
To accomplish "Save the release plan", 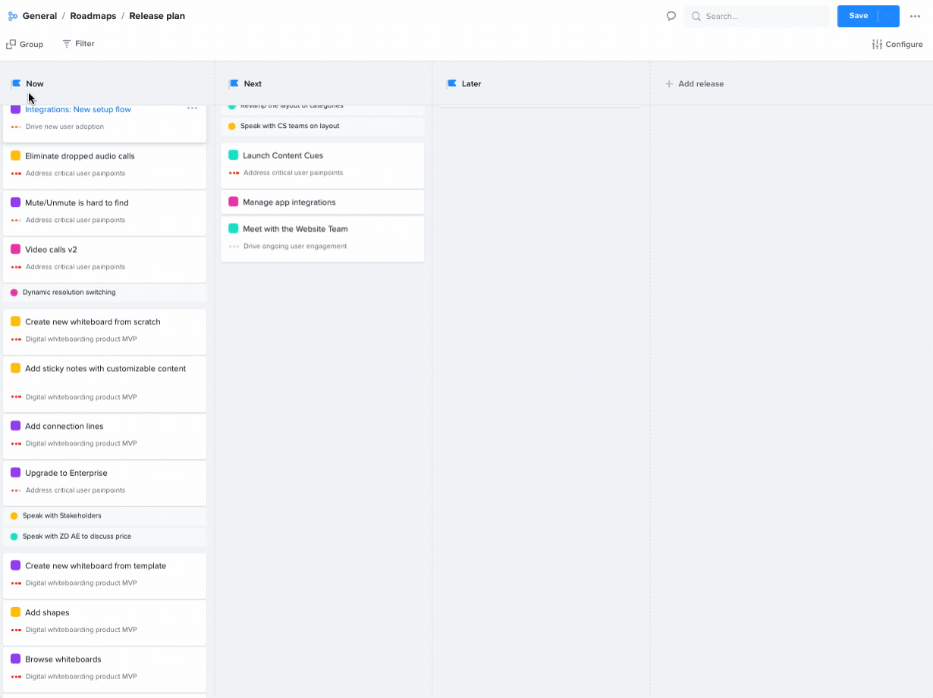I will point(858,16).
